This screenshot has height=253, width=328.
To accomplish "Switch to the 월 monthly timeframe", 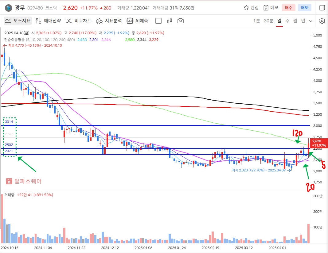I will click(295, 21).
